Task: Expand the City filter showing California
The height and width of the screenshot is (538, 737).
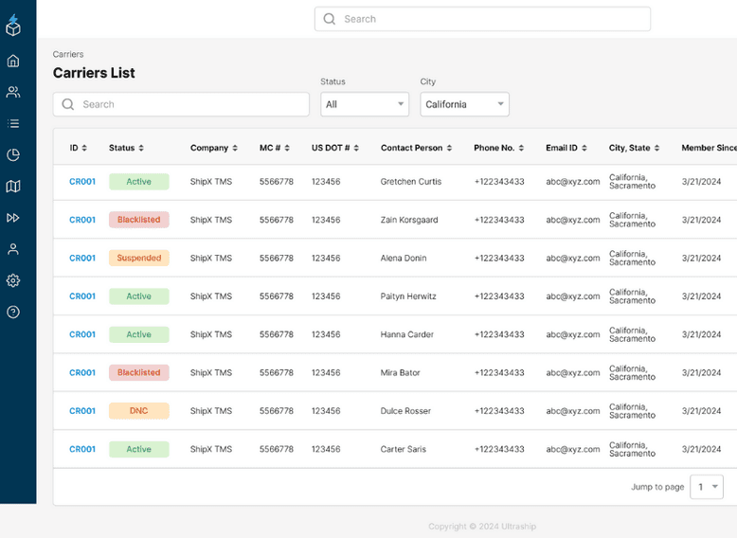Action: [x=464, y=104]
